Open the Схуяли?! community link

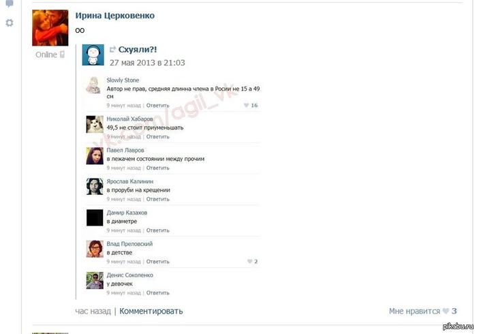(138, 49)
